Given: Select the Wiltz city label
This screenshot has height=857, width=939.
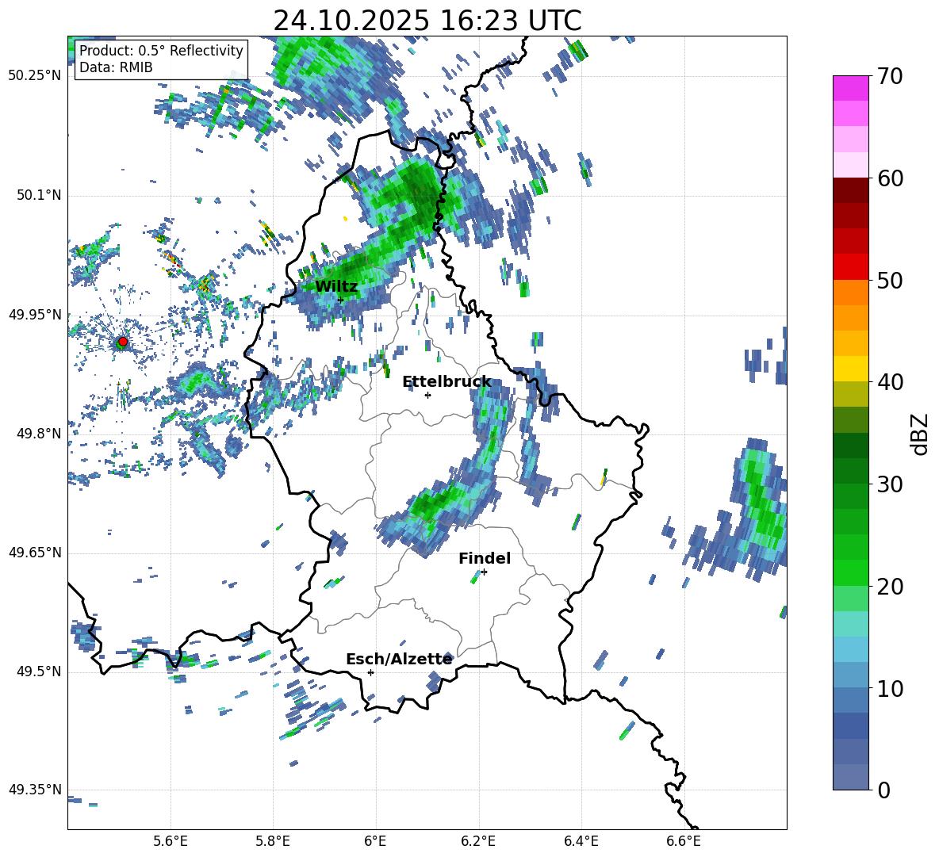Looking at the screenshot, I should pos(336,287).
